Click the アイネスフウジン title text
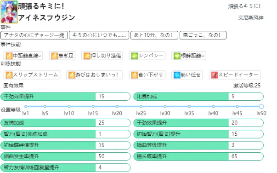The width and height of the screenshot is (277, 173). tap(46, 17)
